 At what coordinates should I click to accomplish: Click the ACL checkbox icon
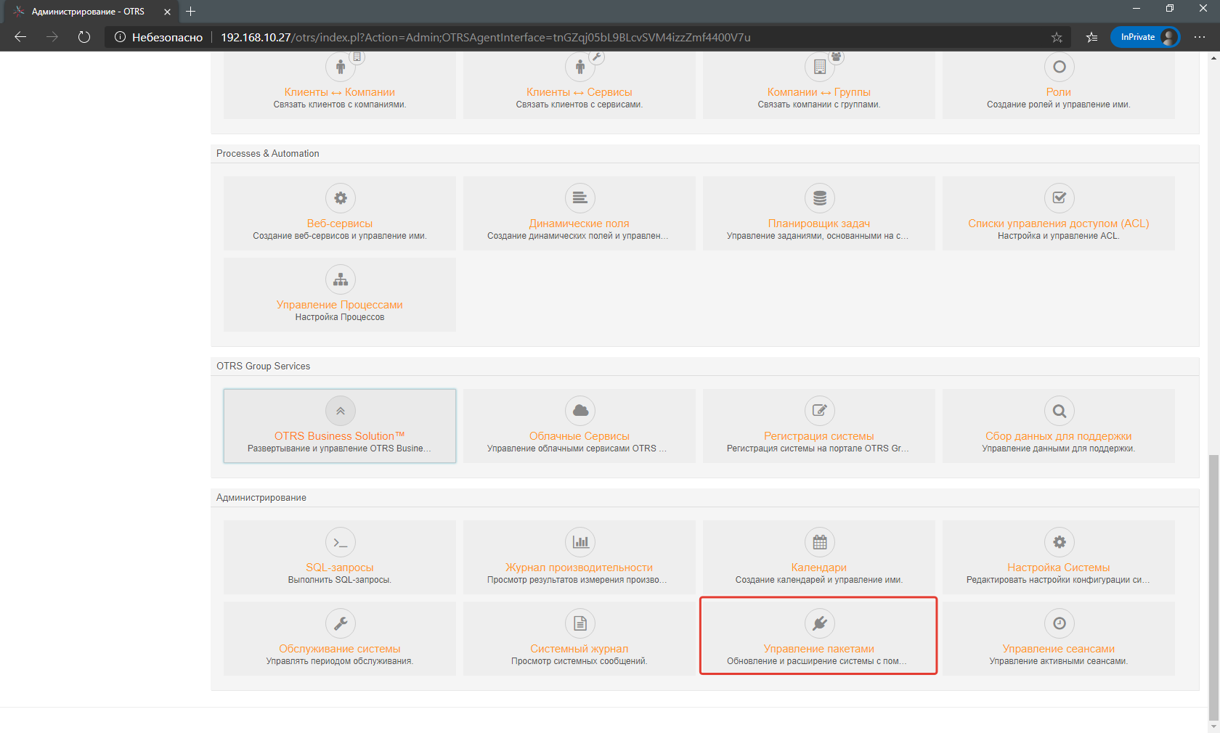(x=1060, y=197)
